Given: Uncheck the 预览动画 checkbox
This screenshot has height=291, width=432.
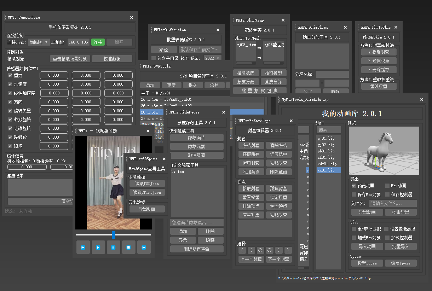Looking at the screenshot, I should [x=354, y=186].
